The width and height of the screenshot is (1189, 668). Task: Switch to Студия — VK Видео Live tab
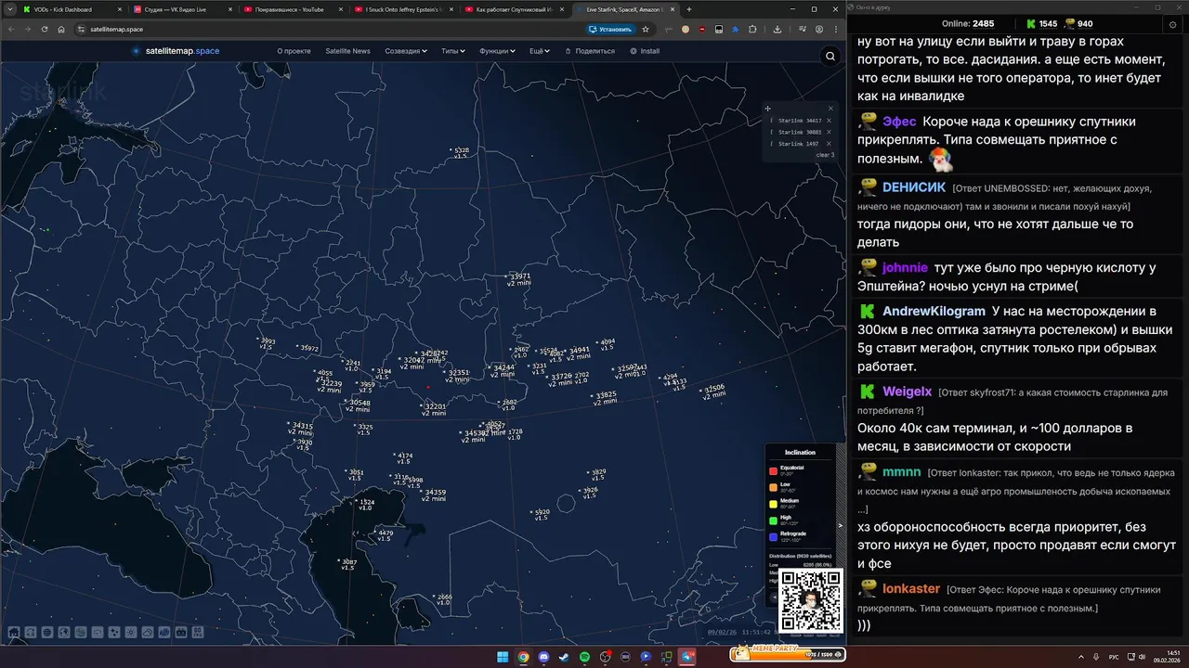point(181,9)
